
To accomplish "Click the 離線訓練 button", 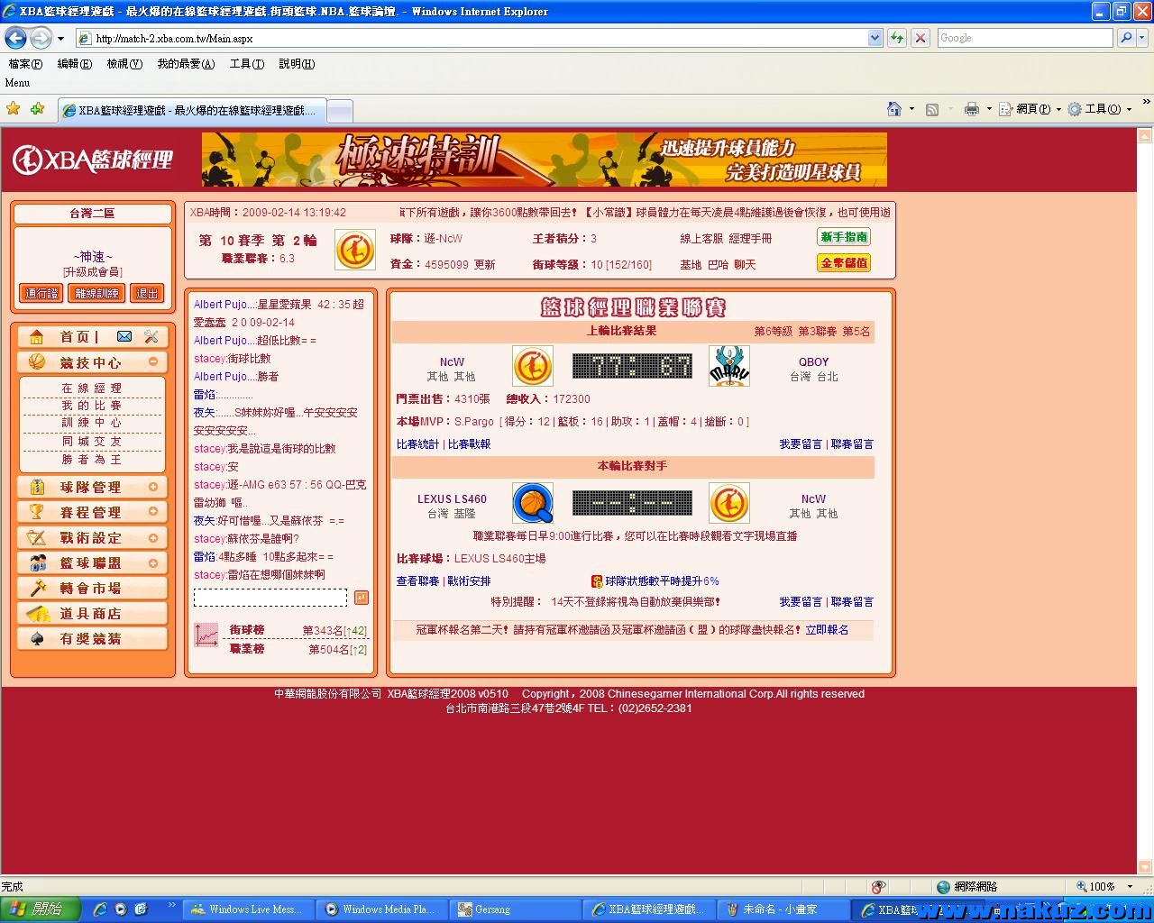I will click(96, 293).
